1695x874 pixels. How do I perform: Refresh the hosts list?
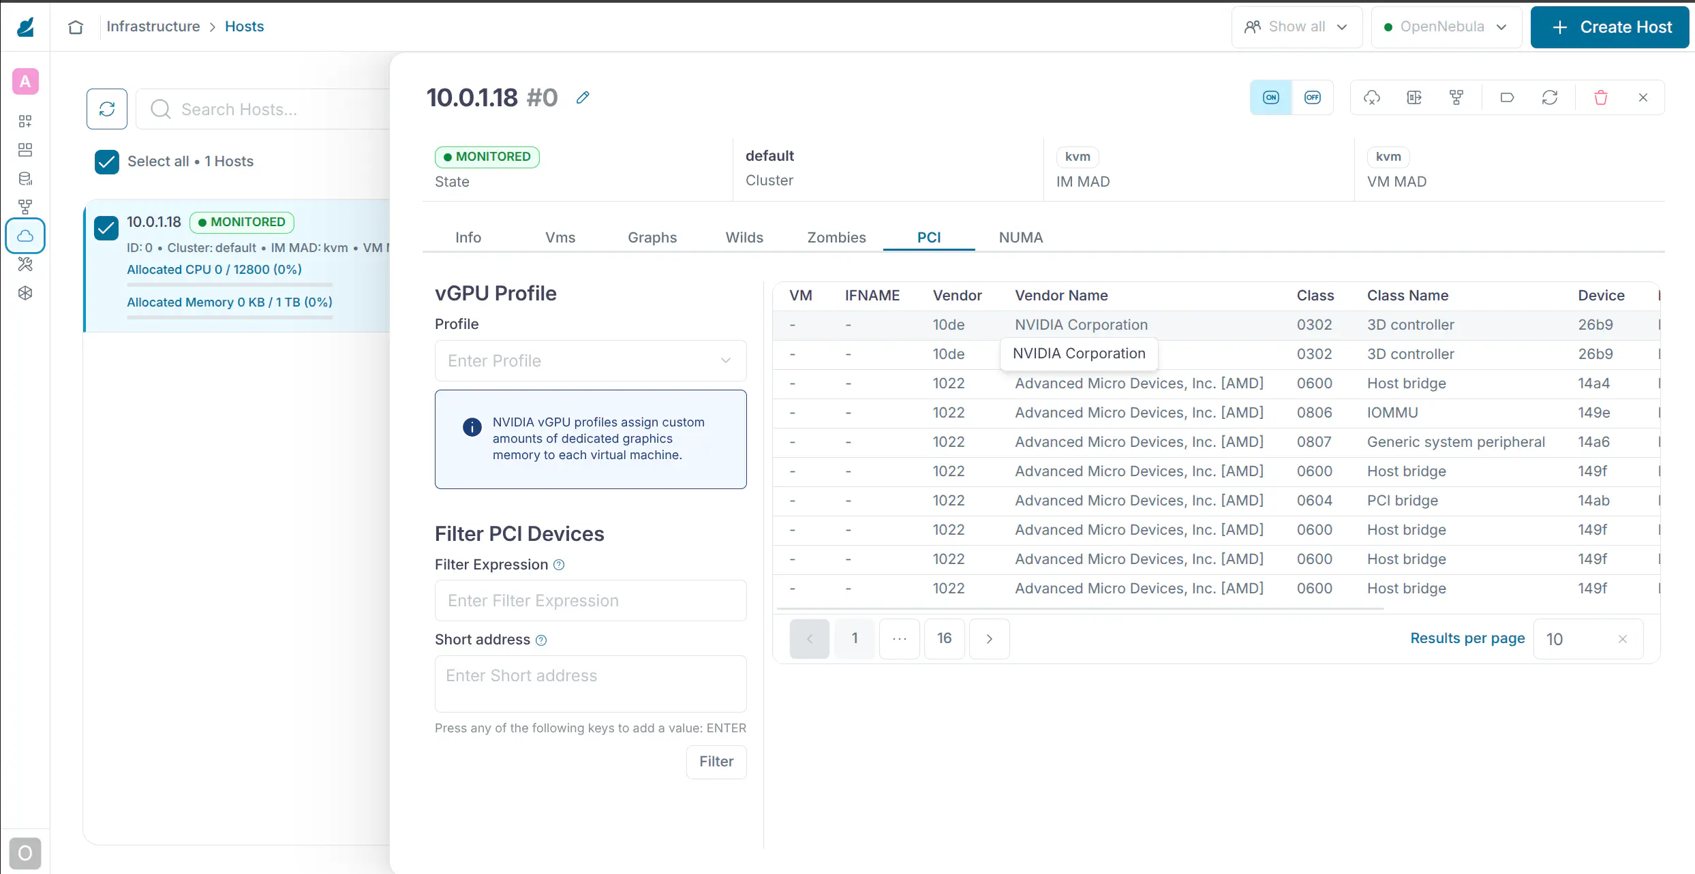[107, 109]
